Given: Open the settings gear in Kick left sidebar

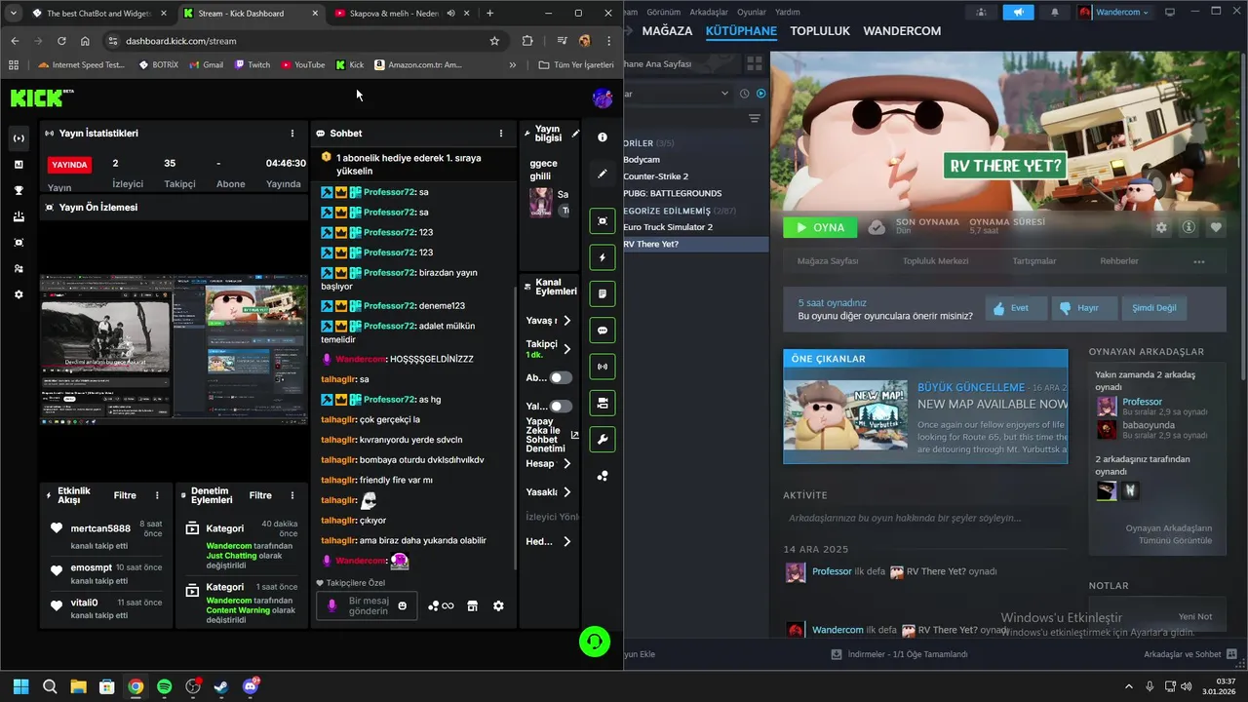Looking at the screenshot, I should pyautogui.click(x=19, y=294).
